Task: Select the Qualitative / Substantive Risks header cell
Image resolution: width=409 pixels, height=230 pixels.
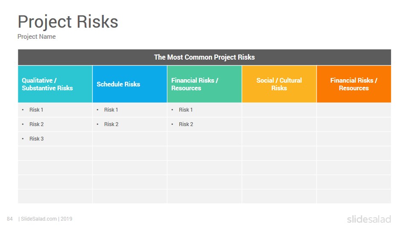Action: (55, 84)
